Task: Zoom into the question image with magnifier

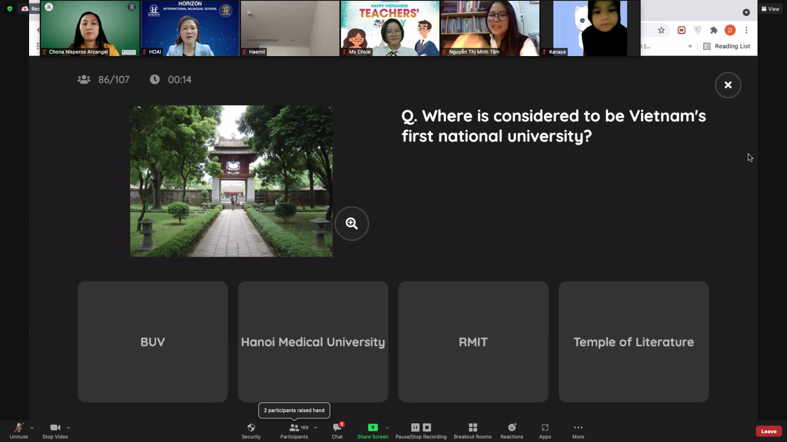Action: tap(352, 223)
